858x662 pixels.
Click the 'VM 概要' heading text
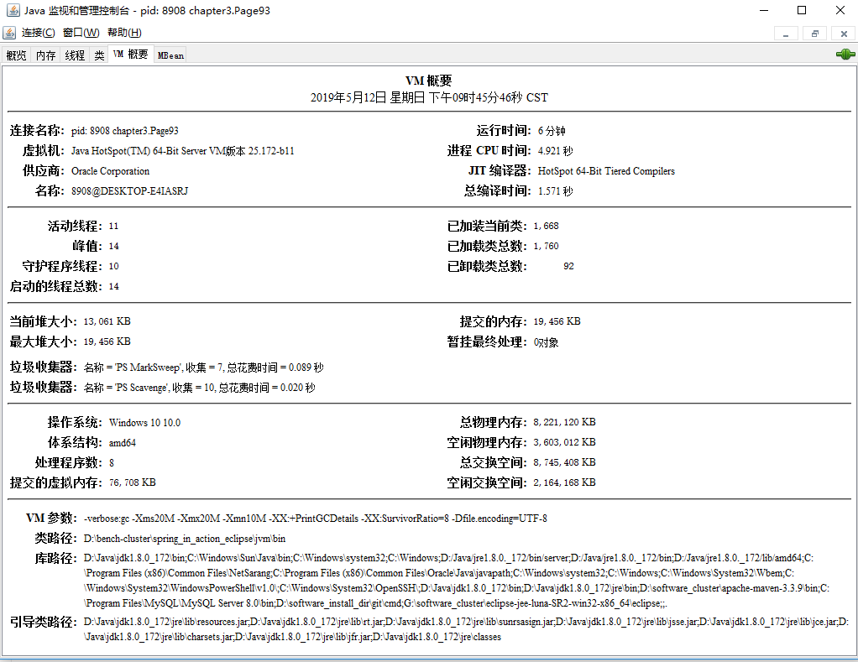428,81
